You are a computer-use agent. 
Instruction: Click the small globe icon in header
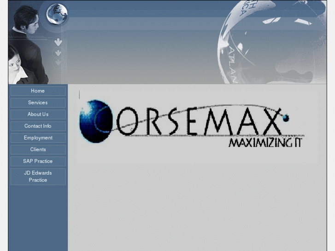[57, 14]
